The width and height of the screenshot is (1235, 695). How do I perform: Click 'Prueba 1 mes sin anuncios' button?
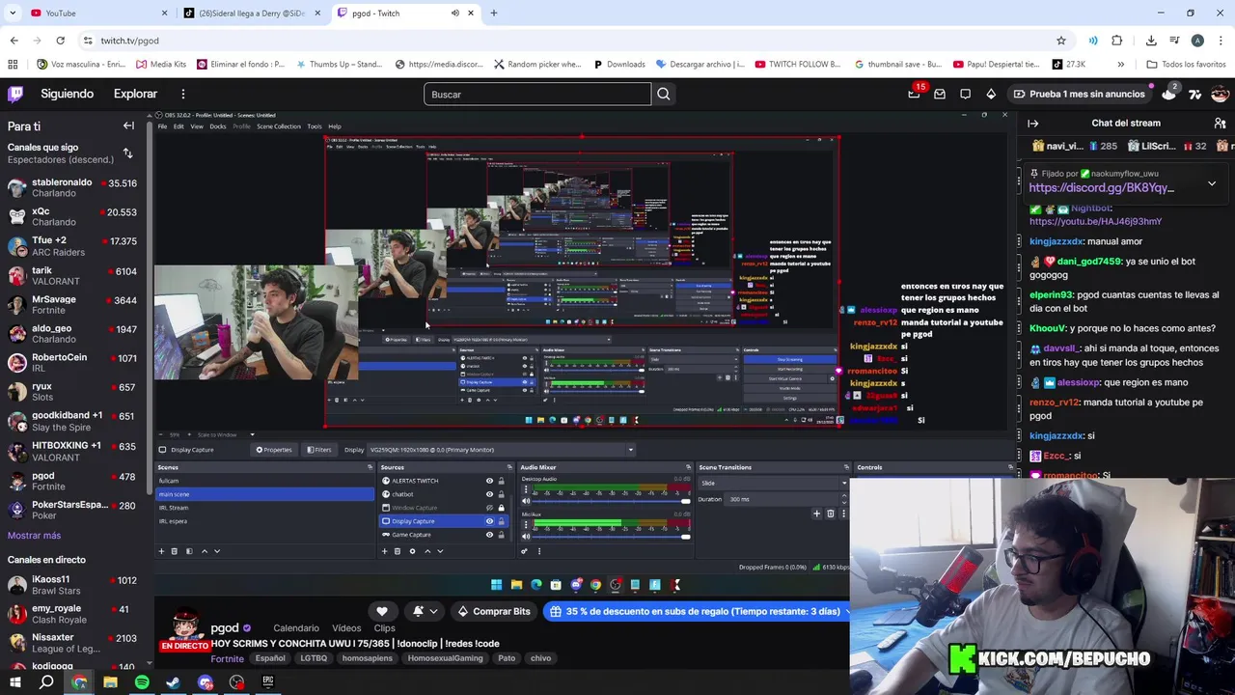point(1078,94)
